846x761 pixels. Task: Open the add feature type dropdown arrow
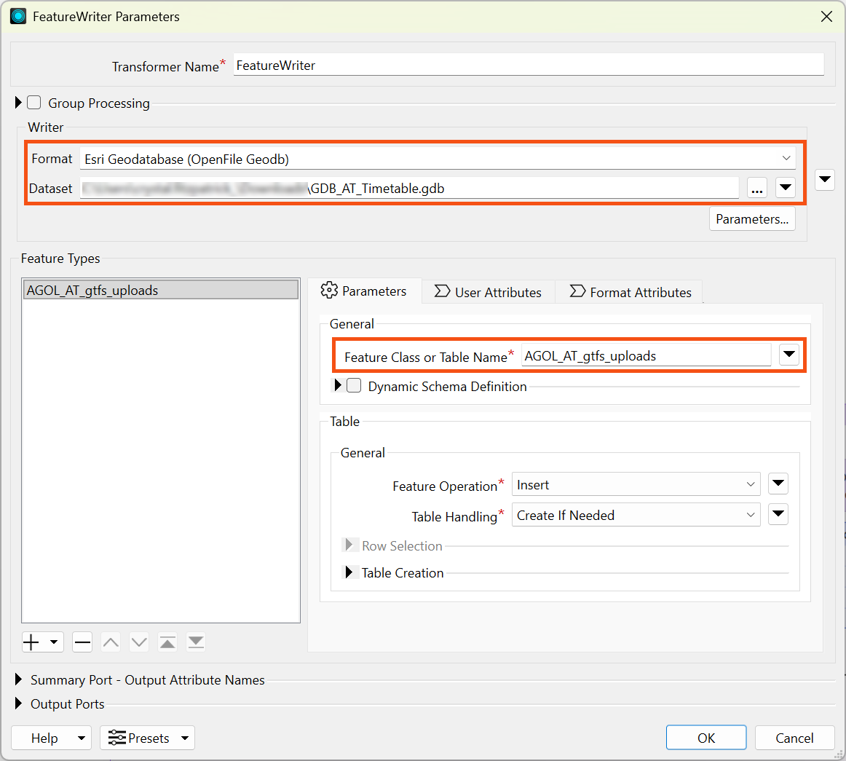(53, 642)
